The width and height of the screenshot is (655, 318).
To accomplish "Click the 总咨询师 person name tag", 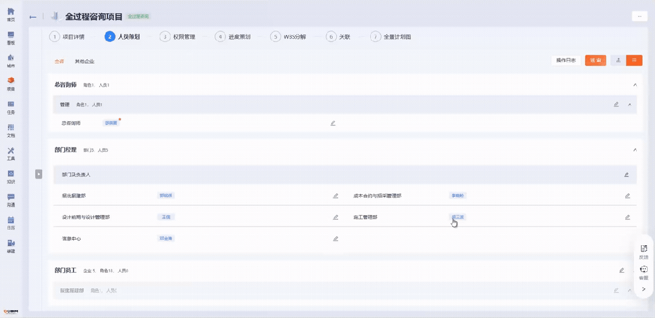I will [111, 123].
